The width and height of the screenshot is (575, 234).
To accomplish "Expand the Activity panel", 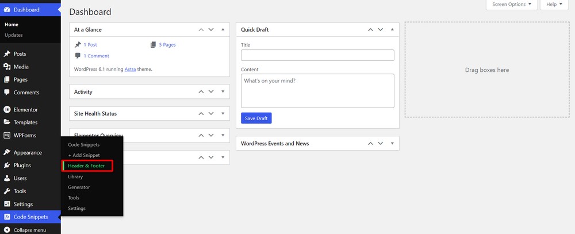I will 223,91.
